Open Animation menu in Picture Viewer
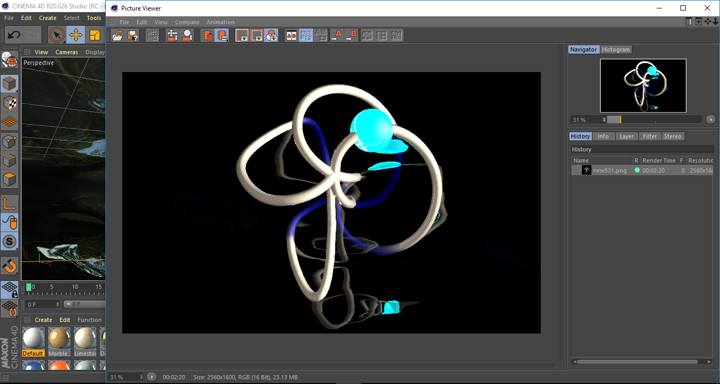This screenshot has height=384, width=720. pyautogui.click(x=220, y=22)
